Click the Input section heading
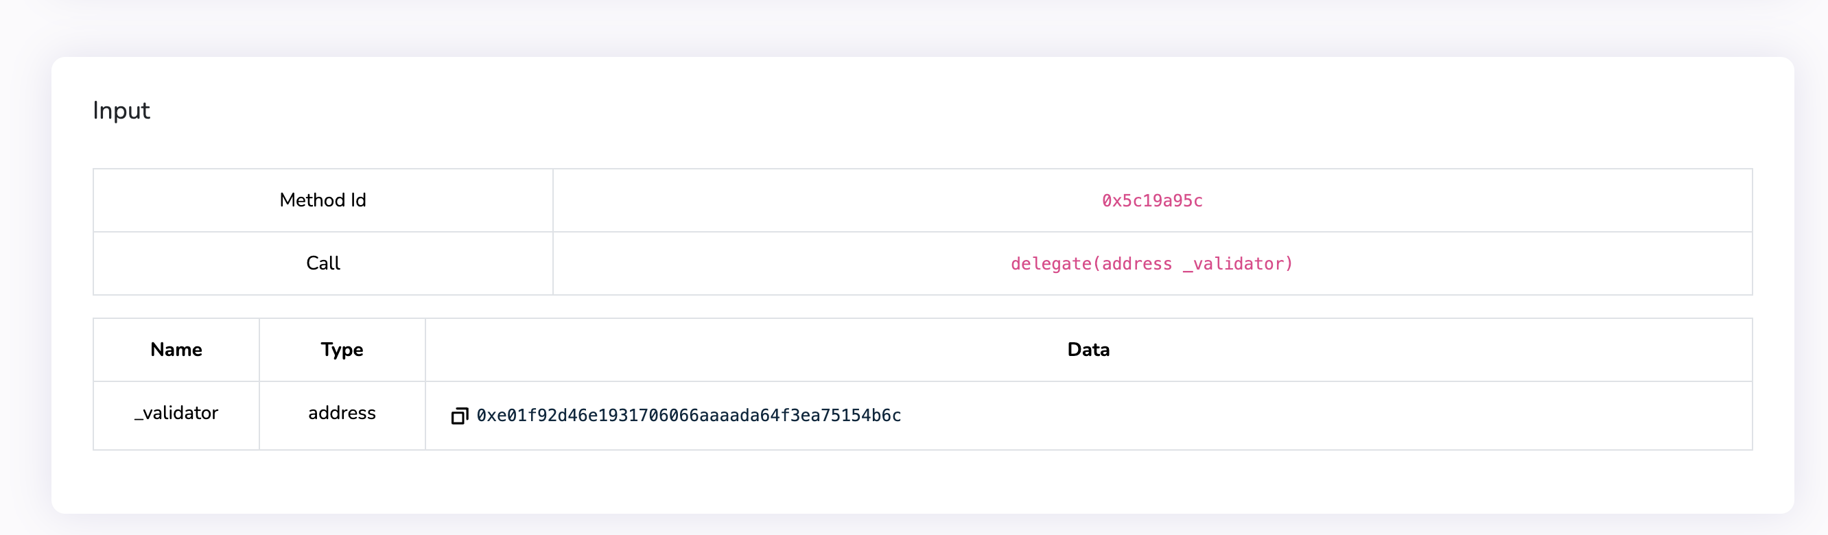 pos(121,110)
